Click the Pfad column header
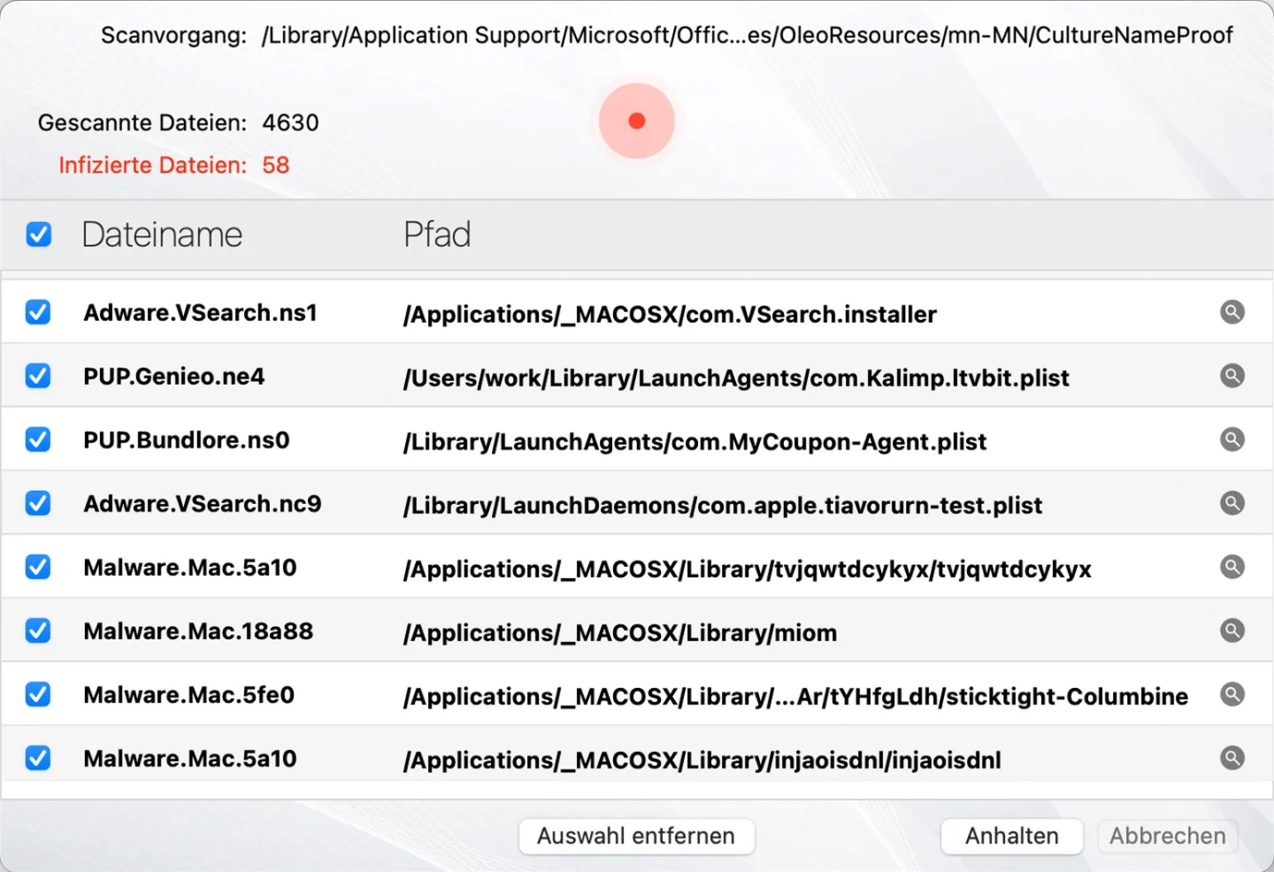This screenshot has height=872, width=1274. (437, 234)
